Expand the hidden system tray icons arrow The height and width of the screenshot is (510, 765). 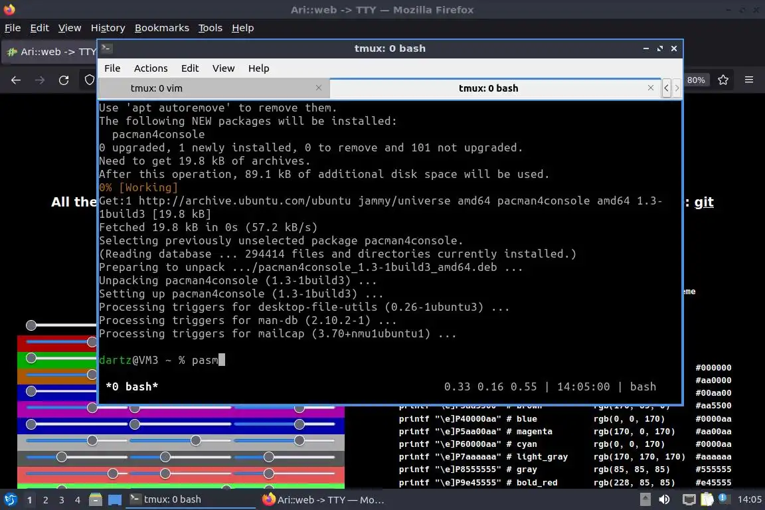645,499
